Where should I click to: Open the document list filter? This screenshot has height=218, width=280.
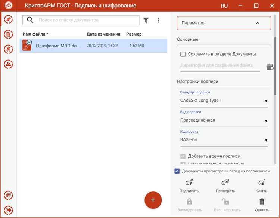(x=146, y=20)
